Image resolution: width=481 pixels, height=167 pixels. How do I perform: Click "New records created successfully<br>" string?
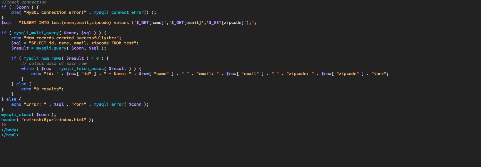[71, 38]
